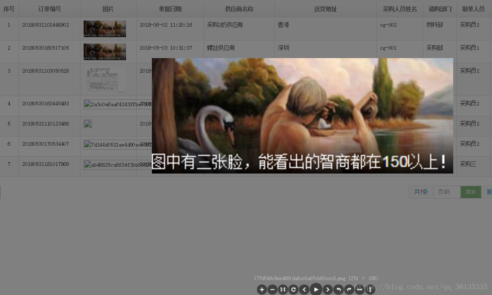Rotate image left (counterclockwise)
Screen dimensions: 492x295
tap(338, 289)
